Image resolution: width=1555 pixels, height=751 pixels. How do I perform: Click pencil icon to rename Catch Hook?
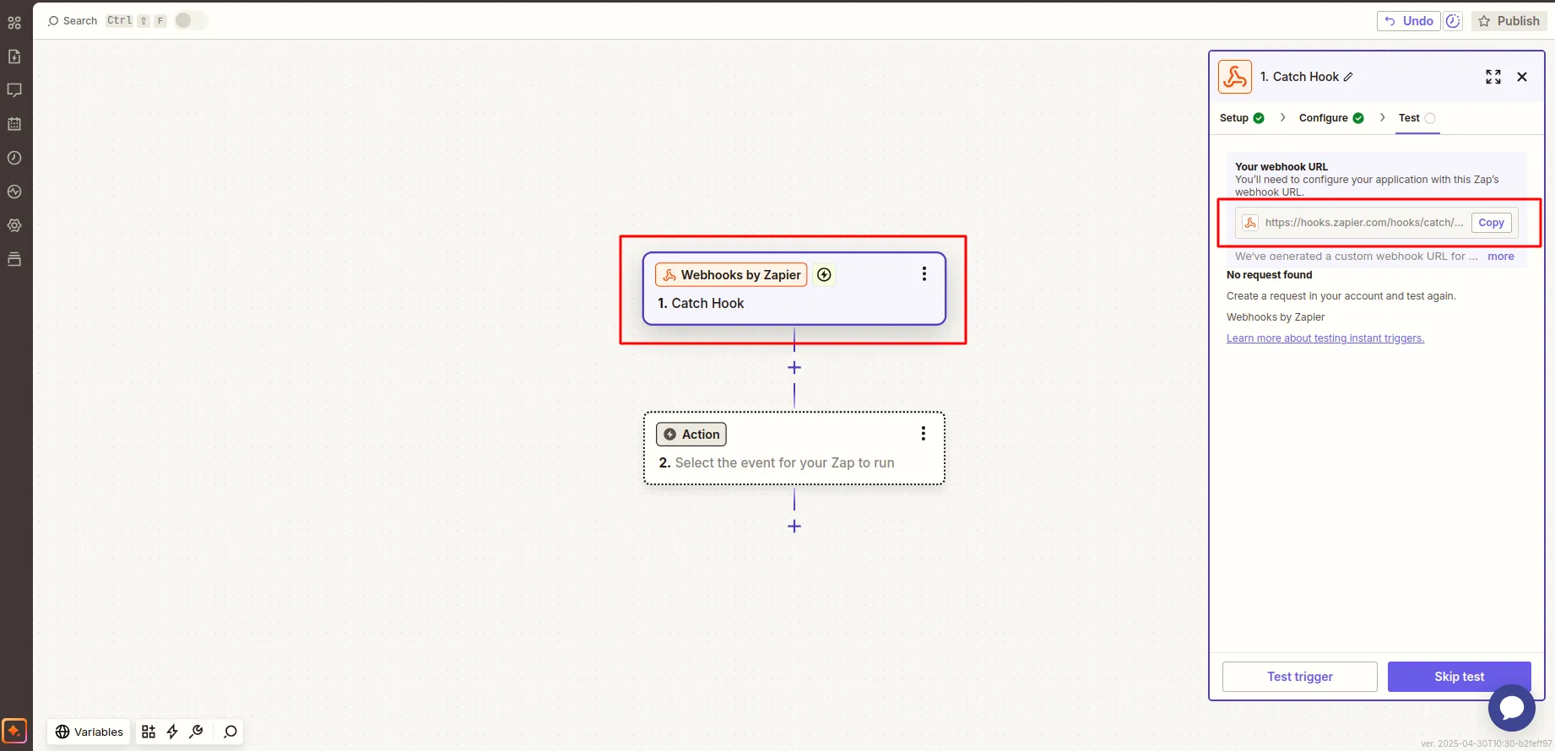coord(1348,77)
